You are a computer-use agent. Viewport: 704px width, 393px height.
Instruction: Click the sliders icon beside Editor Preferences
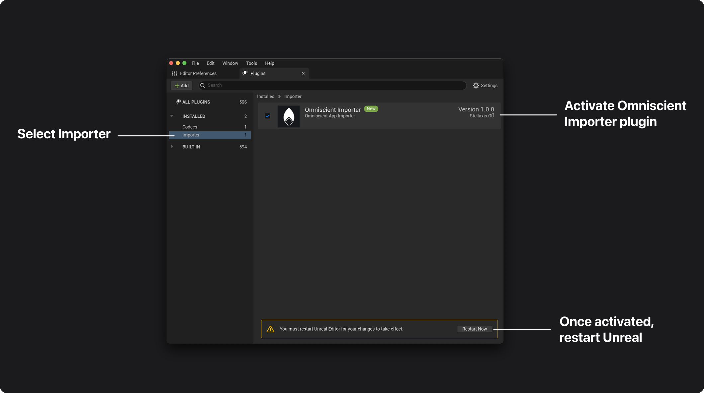[x=174, y=73]
